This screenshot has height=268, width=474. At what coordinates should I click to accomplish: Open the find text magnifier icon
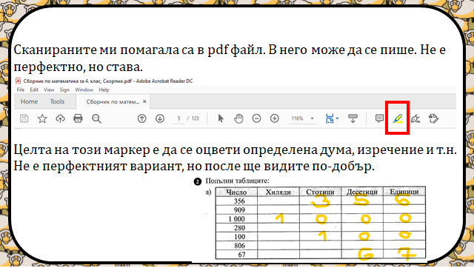(96, 118)
